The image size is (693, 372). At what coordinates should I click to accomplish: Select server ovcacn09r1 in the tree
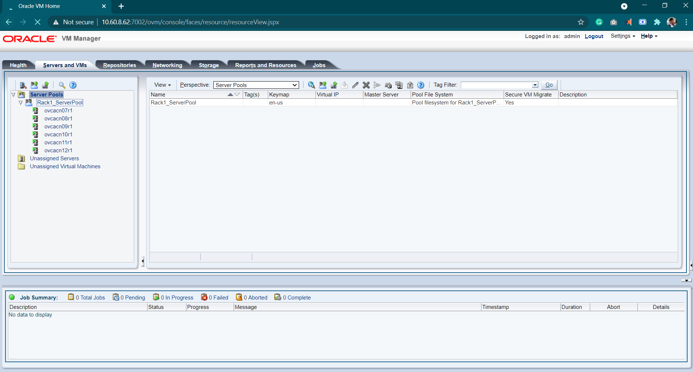[x=58, y=127]
